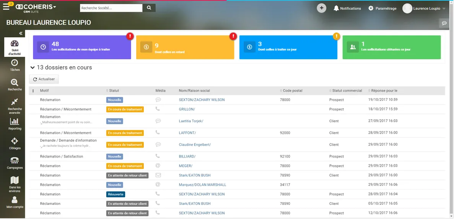Click the plus add button
This screenshot has height=219, width=459.
322,8
